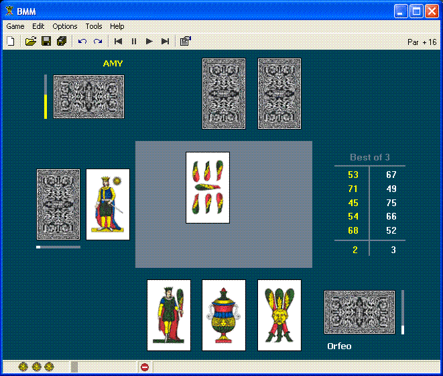Click the score 53 in yellow
443x376 pixels.
[x=353, y=175]
